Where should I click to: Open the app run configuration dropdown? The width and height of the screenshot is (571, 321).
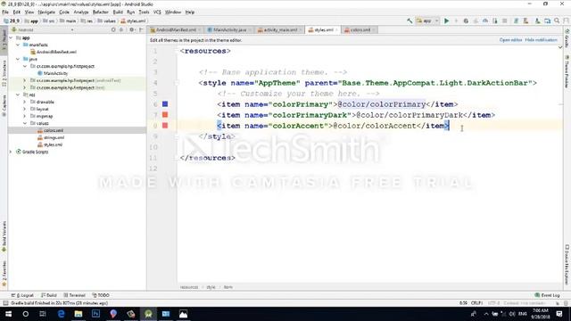[x=428, y=21]
